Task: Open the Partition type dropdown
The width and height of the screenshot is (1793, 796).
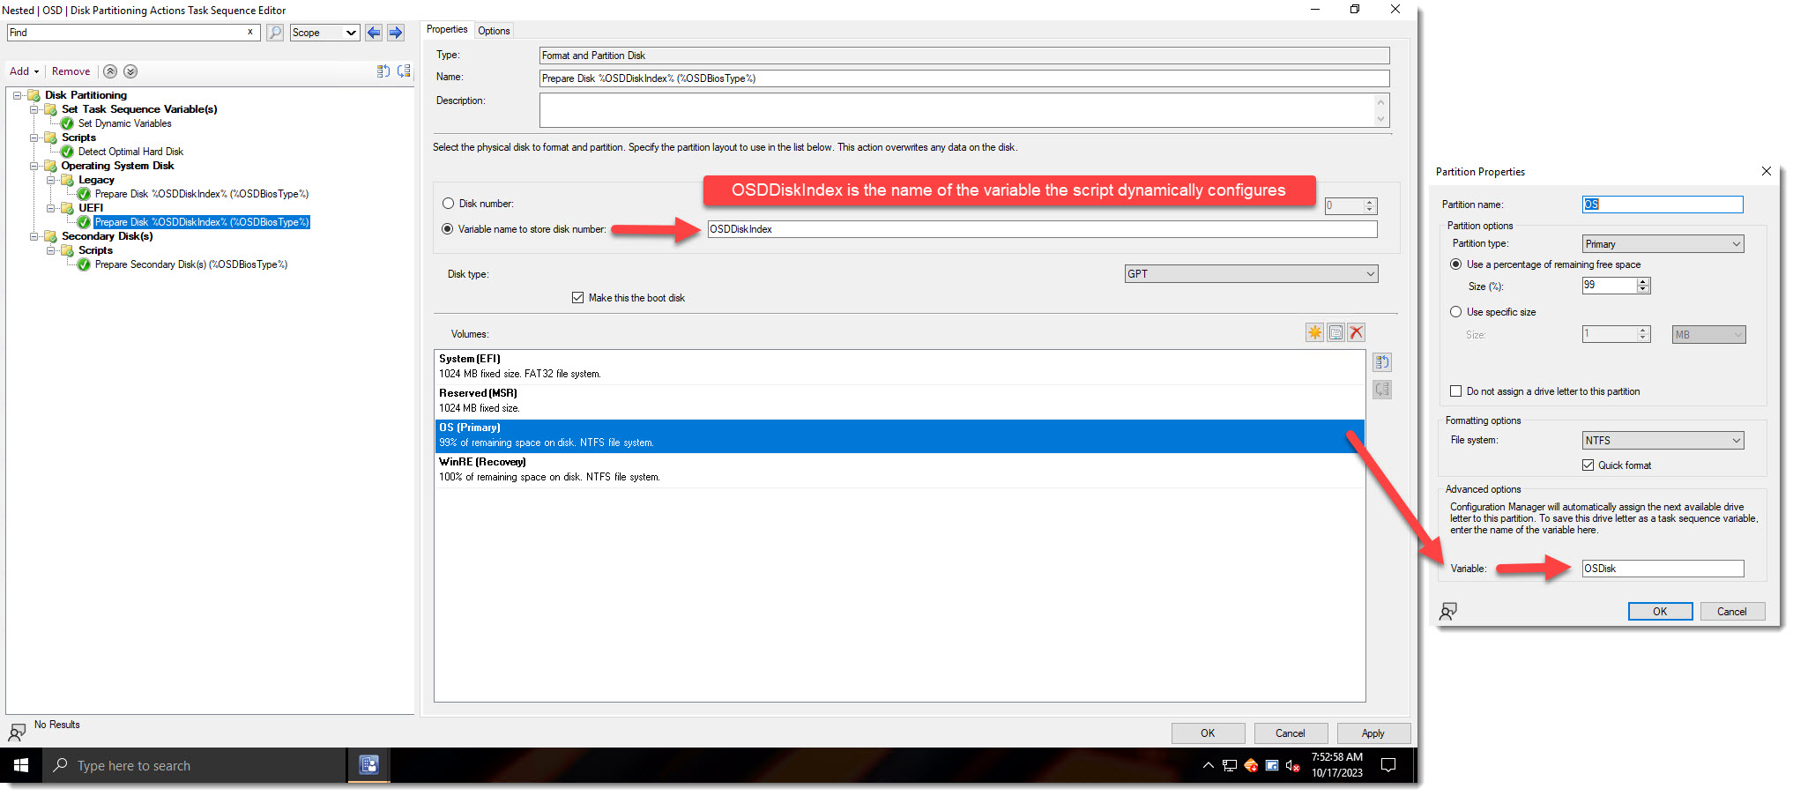Action: point(1663,244)
